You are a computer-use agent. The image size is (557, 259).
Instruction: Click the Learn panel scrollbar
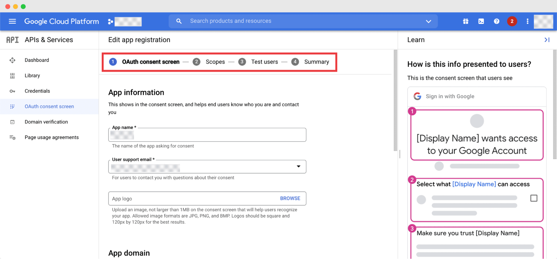coord(555,104)
